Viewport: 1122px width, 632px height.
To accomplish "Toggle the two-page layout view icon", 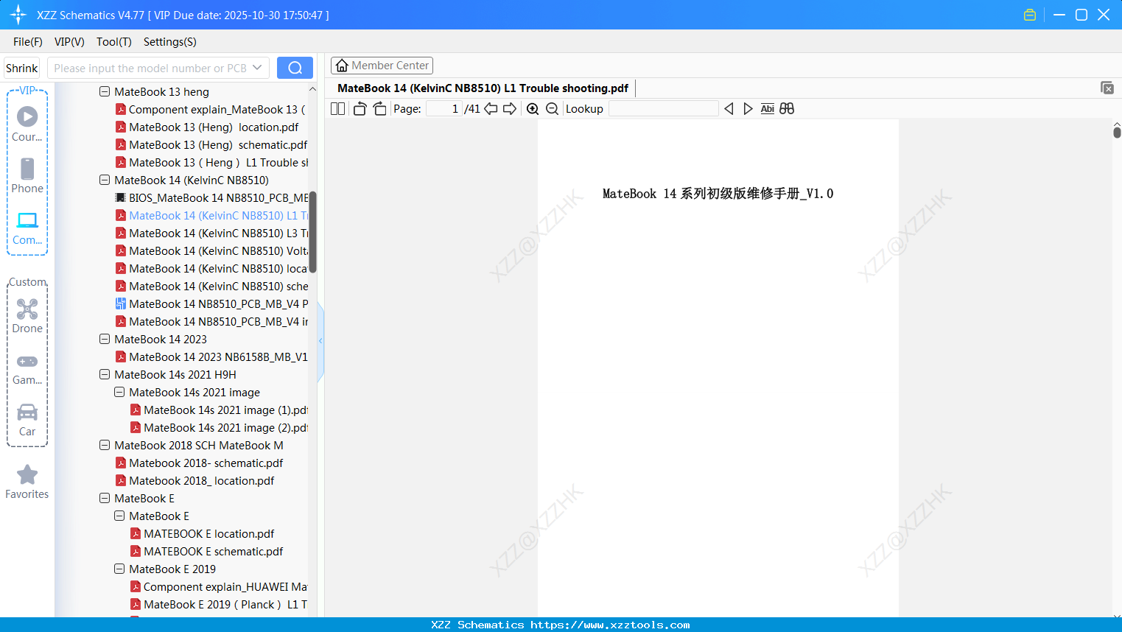I will coord(337,109).
